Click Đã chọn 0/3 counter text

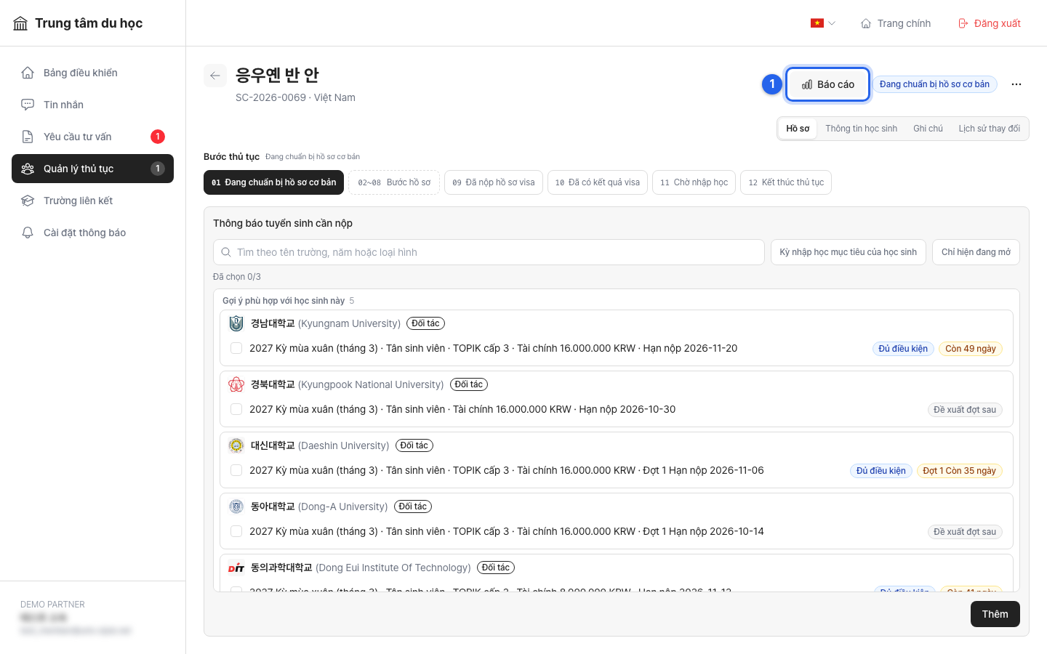tap(236, 277)
